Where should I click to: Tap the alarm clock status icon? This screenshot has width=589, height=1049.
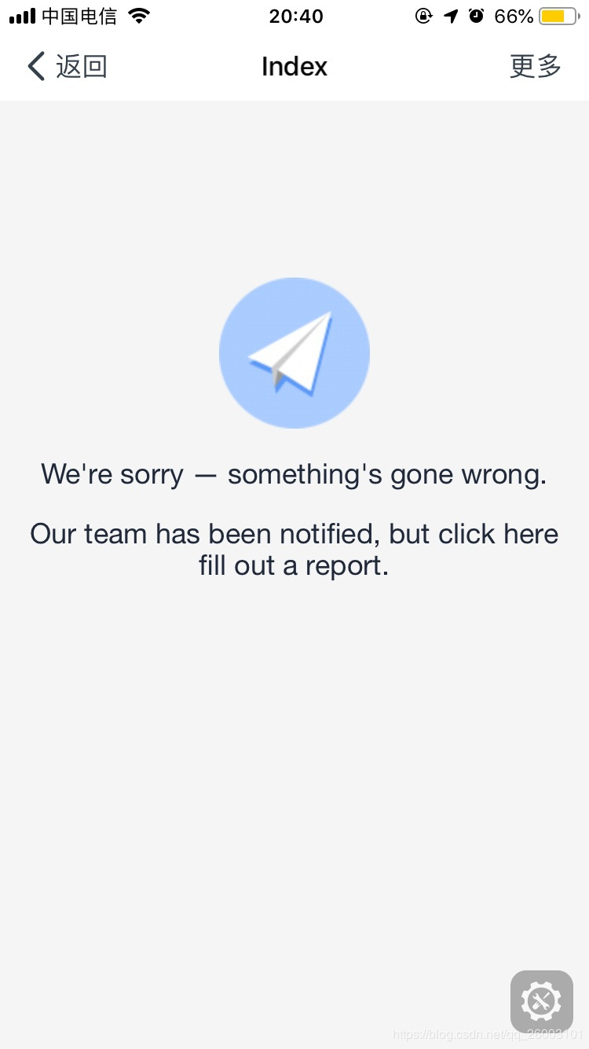[476, 16]
